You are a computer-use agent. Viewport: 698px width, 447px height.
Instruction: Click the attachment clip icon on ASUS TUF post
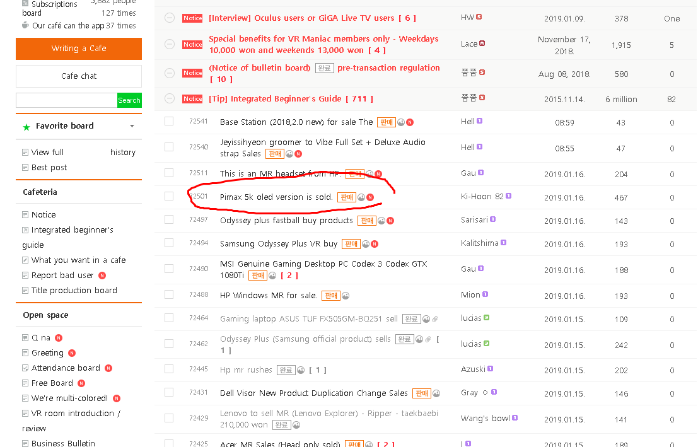coord(435,319)
